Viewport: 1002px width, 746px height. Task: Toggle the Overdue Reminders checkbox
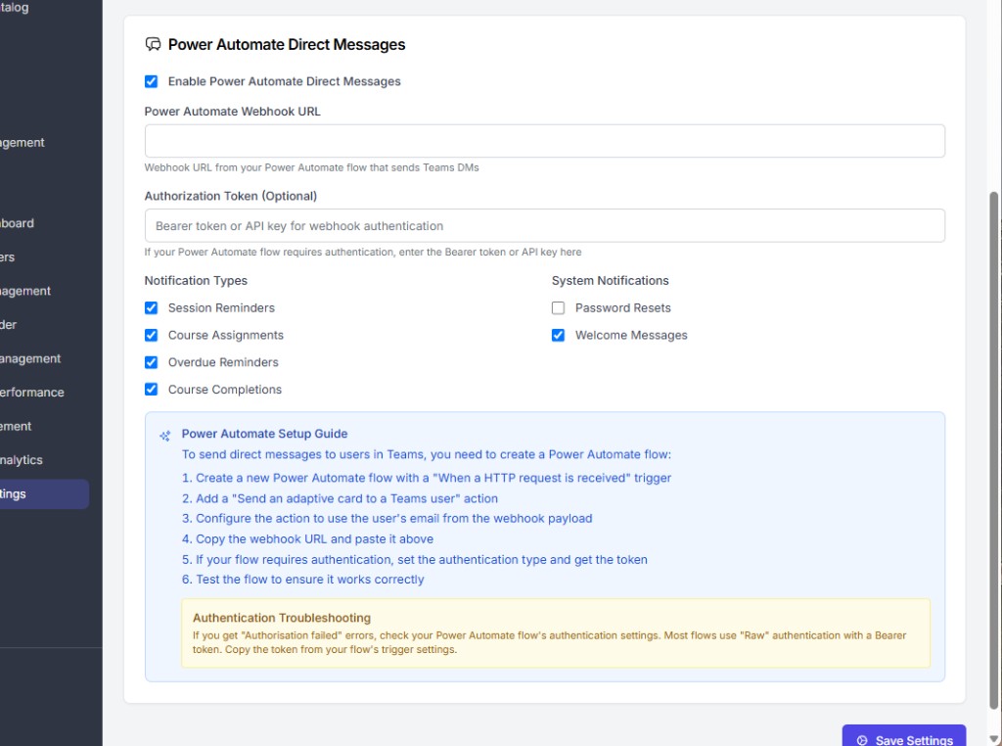tap(151, 362)
